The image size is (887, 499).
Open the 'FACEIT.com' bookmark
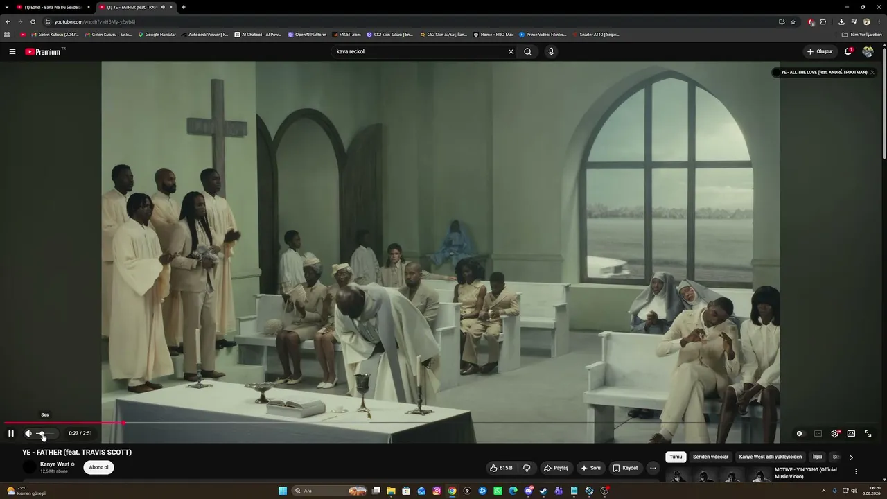point(346,35)
